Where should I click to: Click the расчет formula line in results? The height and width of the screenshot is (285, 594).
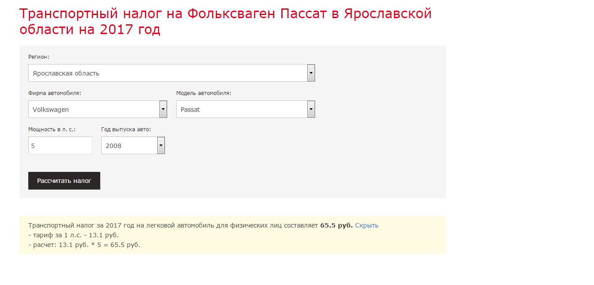[84, 245]
